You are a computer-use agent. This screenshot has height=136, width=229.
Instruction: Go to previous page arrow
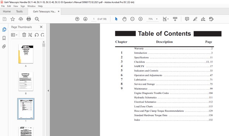tap(77, 19)
